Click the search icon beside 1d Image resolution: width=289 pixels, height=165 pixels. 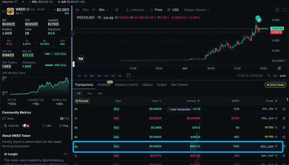point(21,13)
